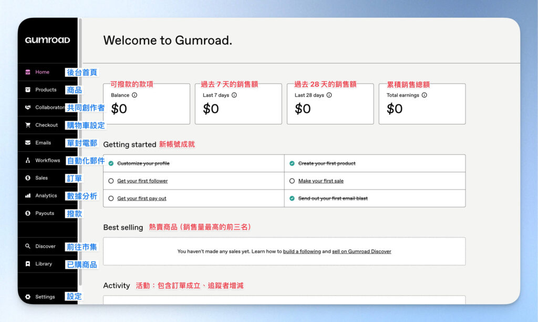The width and height of the screenshot is (538, 322).
Task: Click the info icon beside Last 28 days
Action: click(329, 95)
